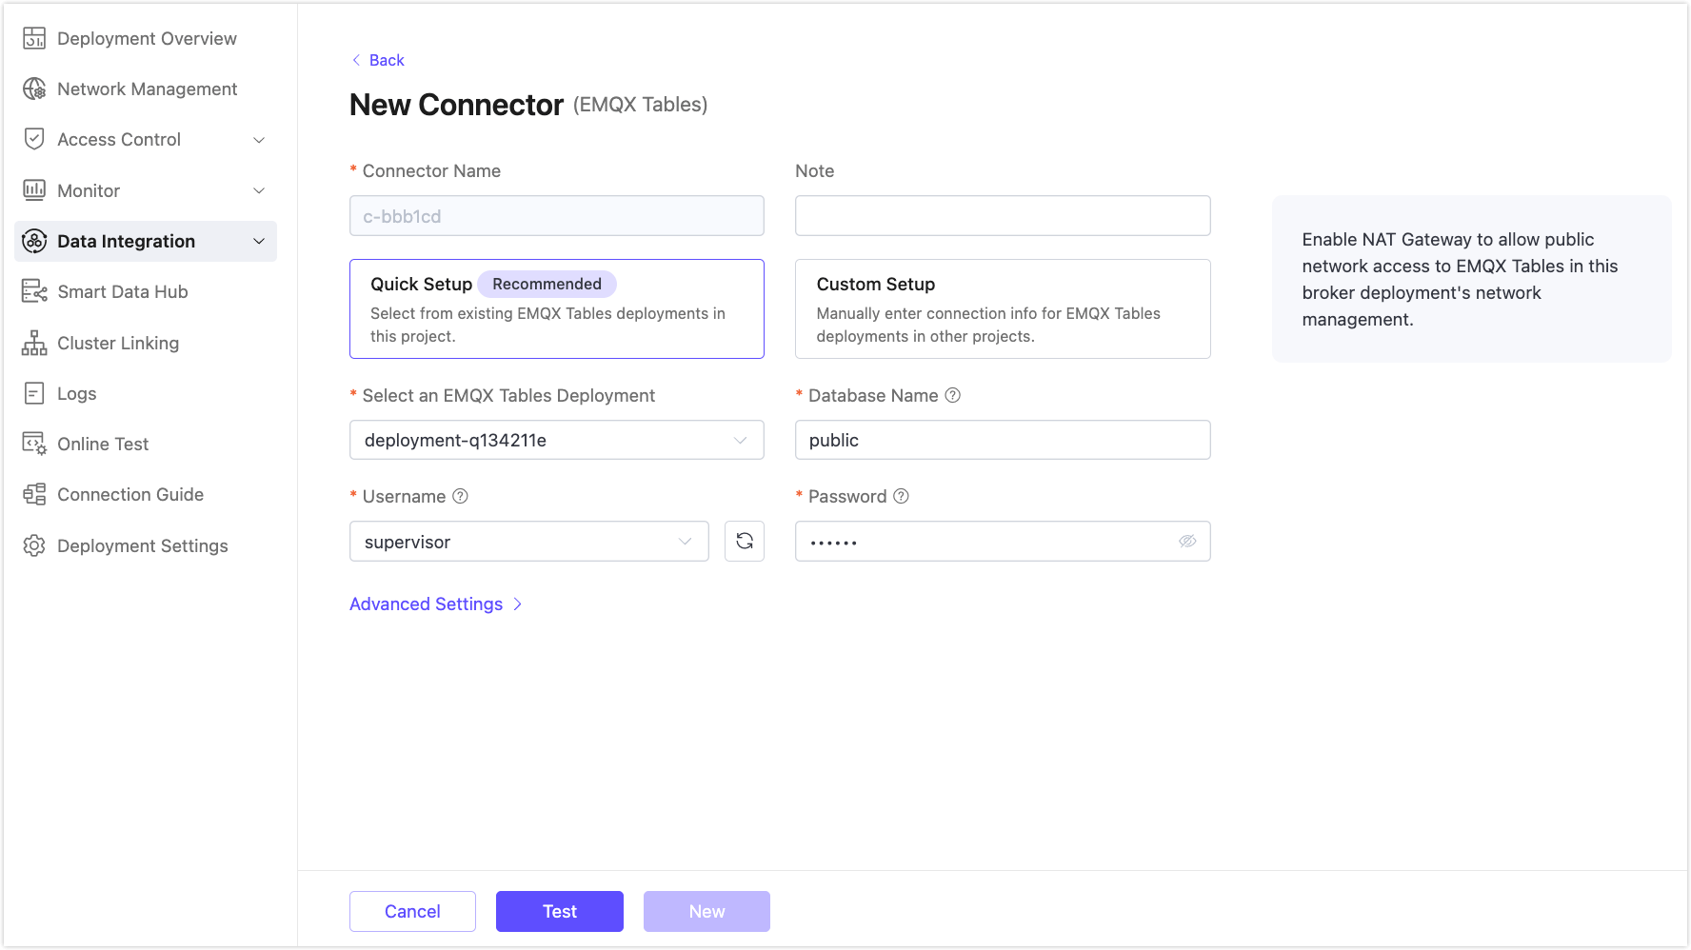The width and height of the screenshot is (1691, 950).
Task: Expand the Monitor submenu chevron
Action: [x=259, y=190]
